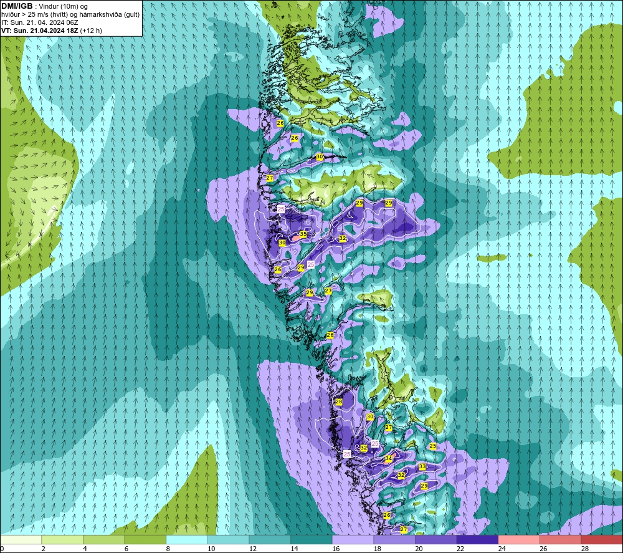Click the legend scale number 10
This screenshot has height=553, width=623.
(x=211, y=549)
